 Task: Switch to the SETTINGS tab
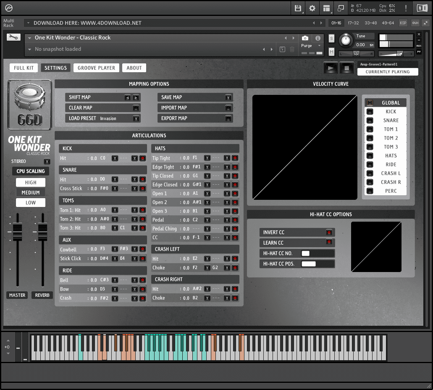(x=55, y=68)
